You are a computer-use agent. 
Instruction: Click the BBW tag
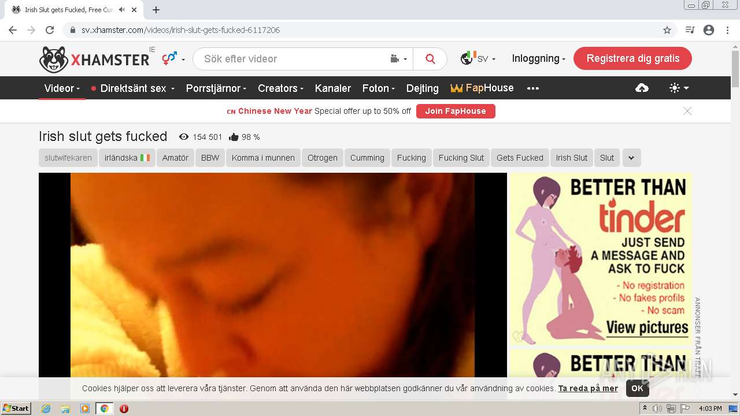(x=210, y=158)
